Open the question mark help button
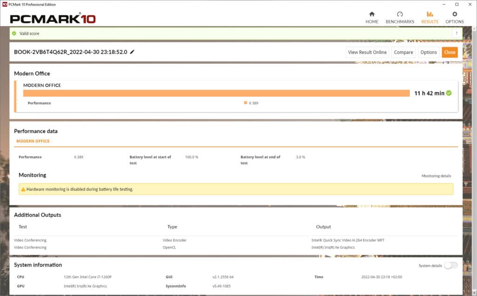 [x=457, y=34]
